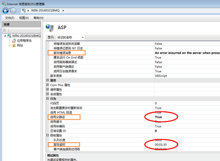Go back with the blue Back arrow
The image size is (220, 161).
(x=6, y=11)
